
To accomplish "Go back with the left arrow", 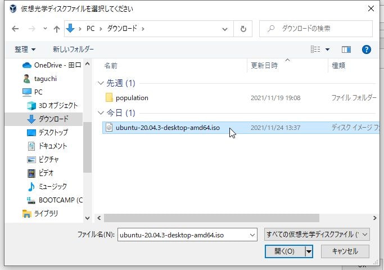I will point(15,29).
